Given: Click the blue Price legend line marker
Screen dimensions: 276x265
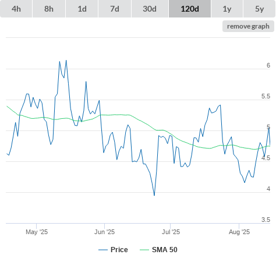Looking at the screenshot, I should coord(103,250).
